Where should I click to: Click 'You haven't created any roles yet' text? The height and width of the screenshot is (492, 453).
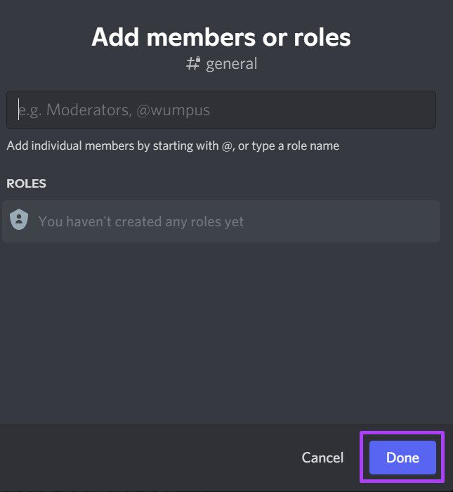pos(141,221)
